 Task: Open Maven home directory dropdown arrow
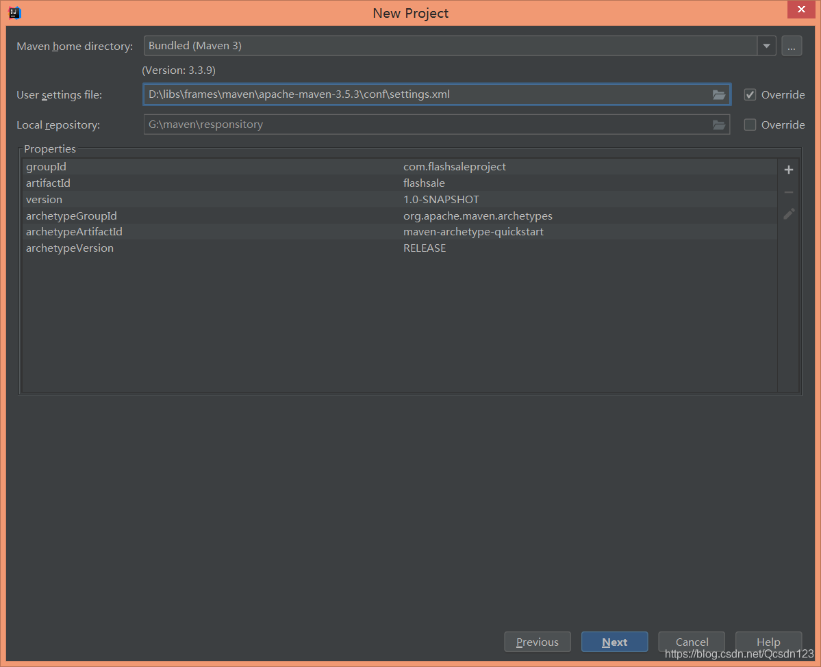[766, 46]
